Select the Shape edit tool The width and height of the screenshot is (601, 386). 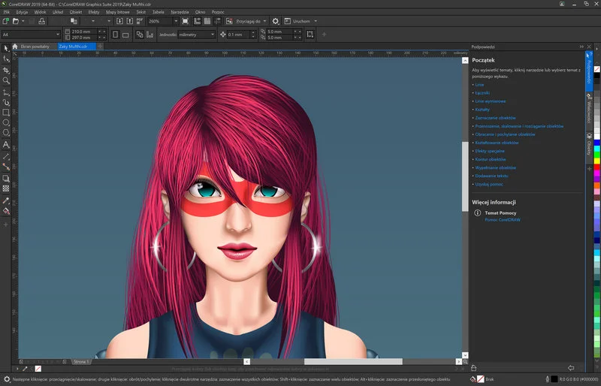[x=6, y=59]
